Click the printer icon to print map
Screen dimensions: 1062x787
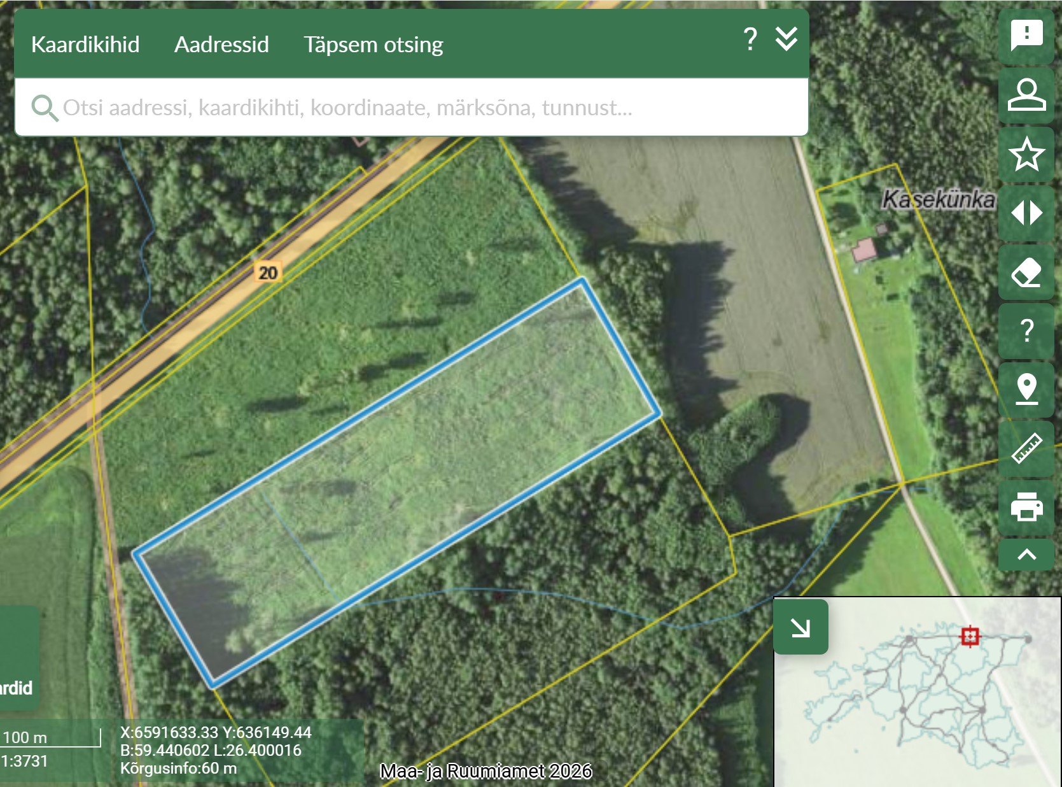point(1026,507)
